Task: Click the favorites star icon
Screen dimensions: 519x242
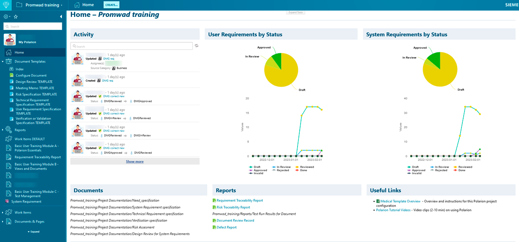Action: (x=16, y=16)
